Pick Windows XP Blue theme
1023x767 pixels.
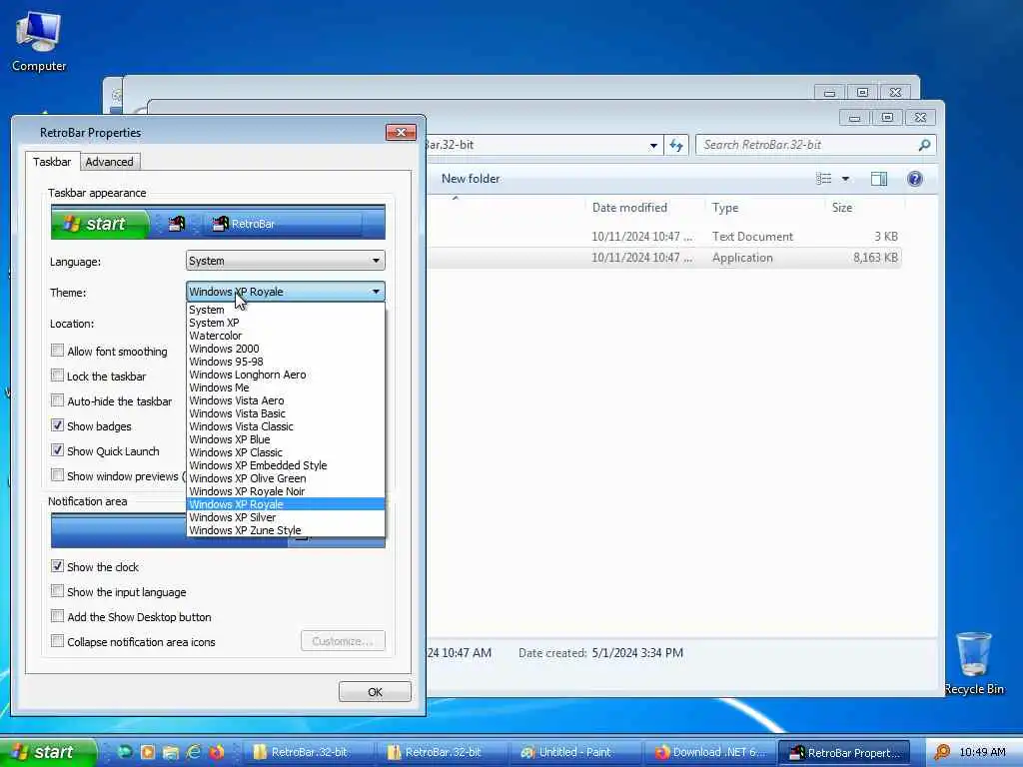tap(285, 439)
